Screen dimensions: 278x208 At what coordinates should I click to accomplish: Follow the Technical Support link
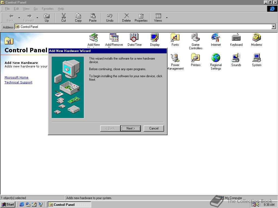(x=18, y=82)
